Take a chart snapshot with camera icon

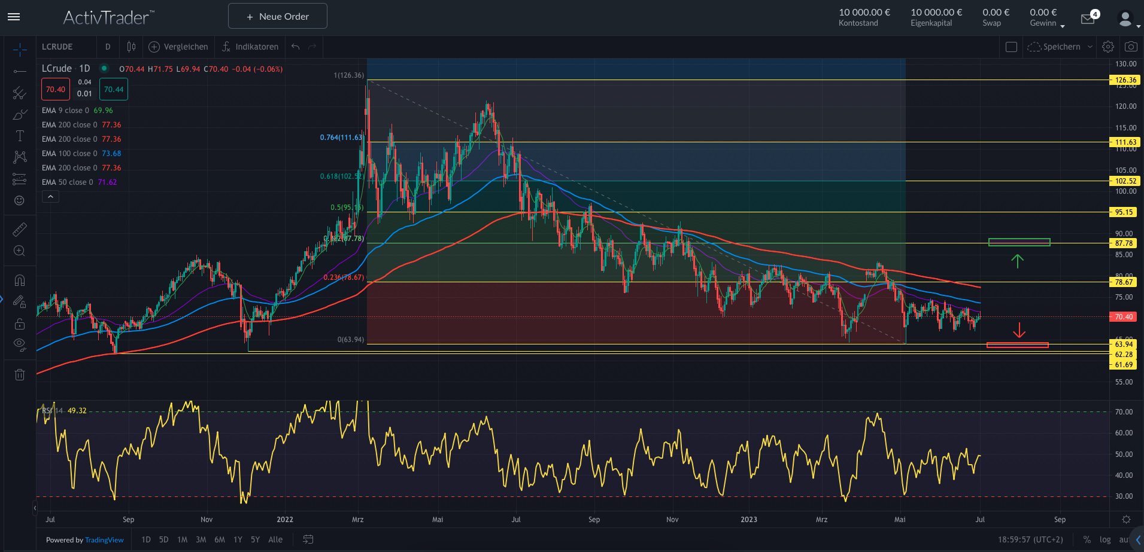[x=1131, y=47]
